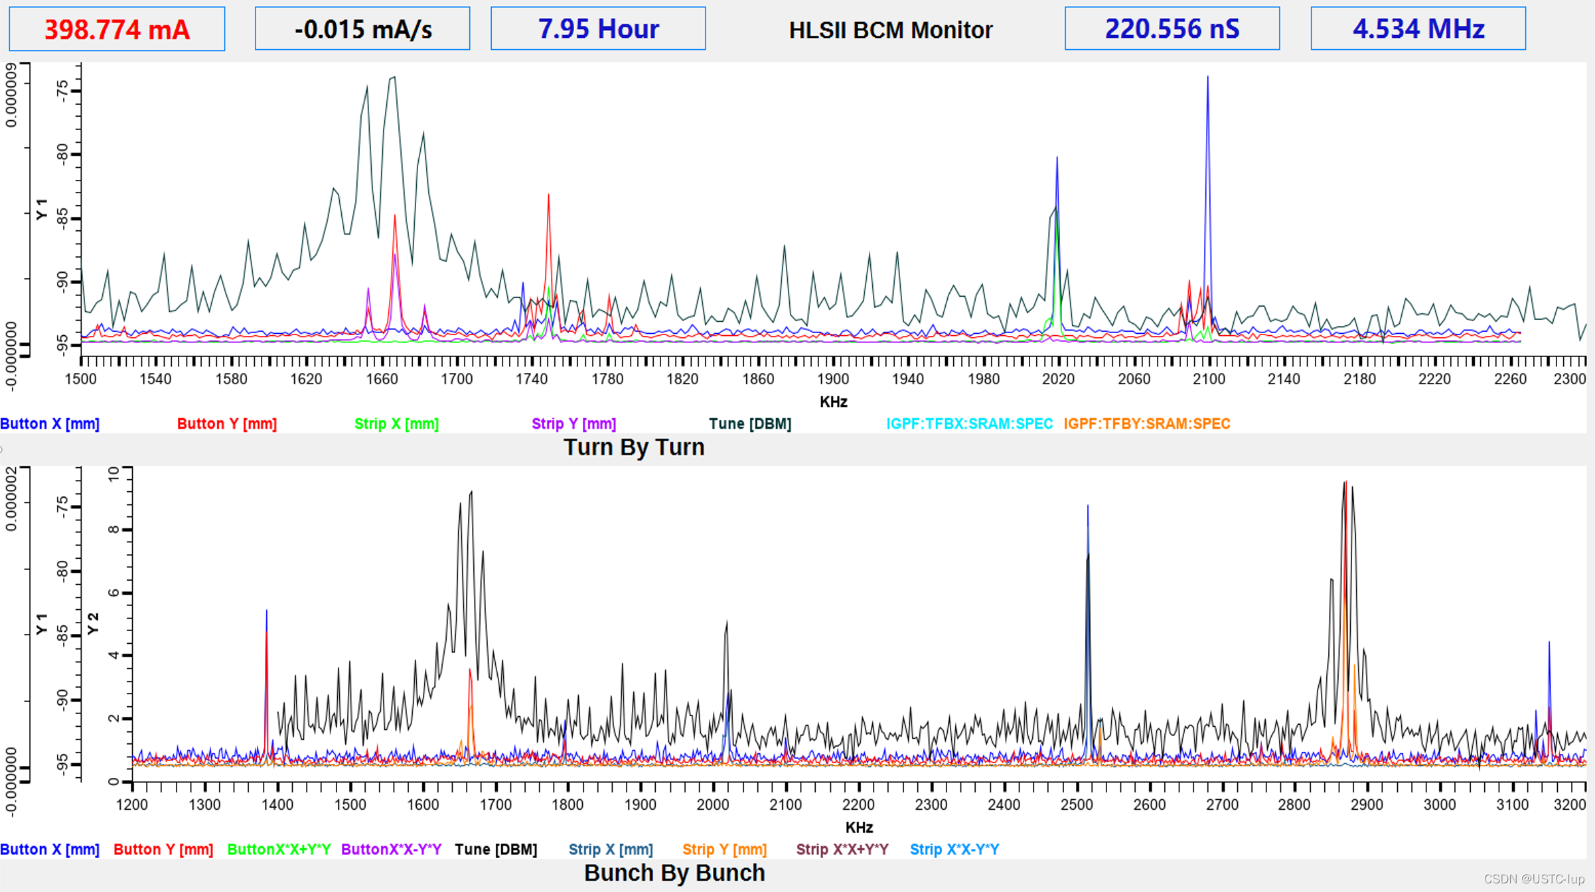Toggle ButtonX*X+Y*Y trace legend
The width and height of the screenshot is (1595, 892).
279,850
